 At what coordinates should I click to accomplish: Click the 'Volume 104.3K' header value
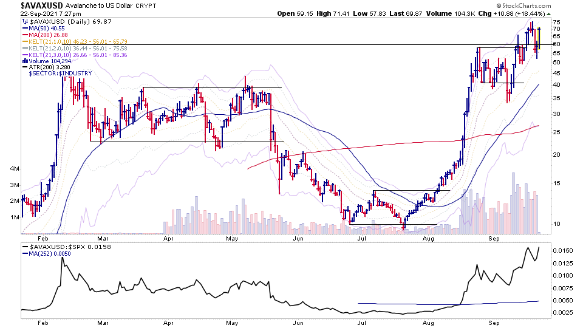coord(451,13)
